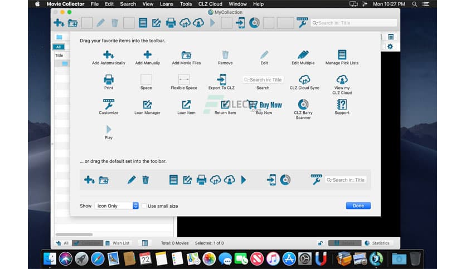
Task: Open the Window menu
Action: (x=237, y=4)
